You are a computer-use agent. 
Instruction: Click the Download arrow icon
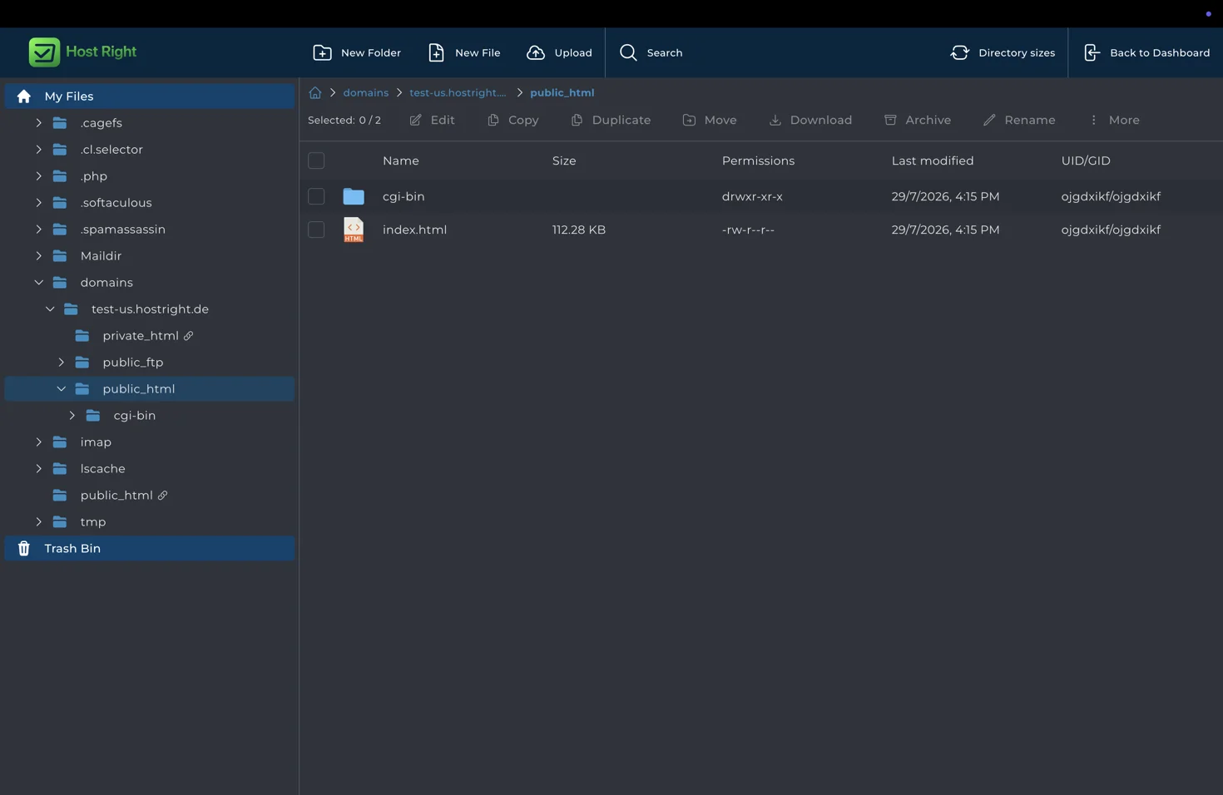coord(775,120)
